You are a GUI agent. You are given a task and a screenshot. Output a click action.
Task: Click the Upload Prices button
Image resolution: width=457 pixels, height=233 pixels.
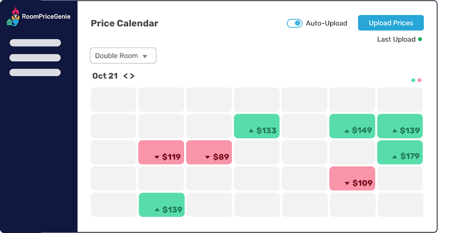pos(391,23)
